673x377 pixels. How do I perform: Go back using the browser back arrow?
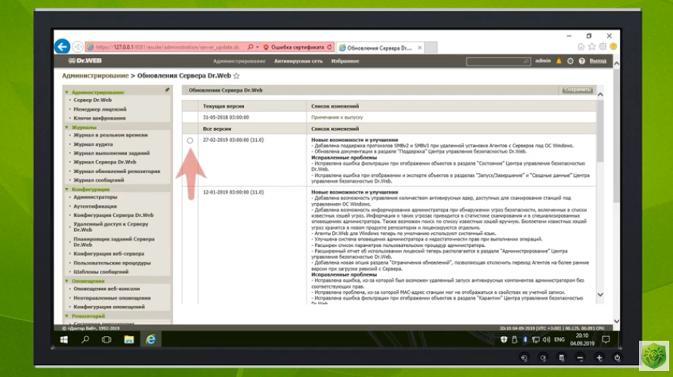click(62, 46)
